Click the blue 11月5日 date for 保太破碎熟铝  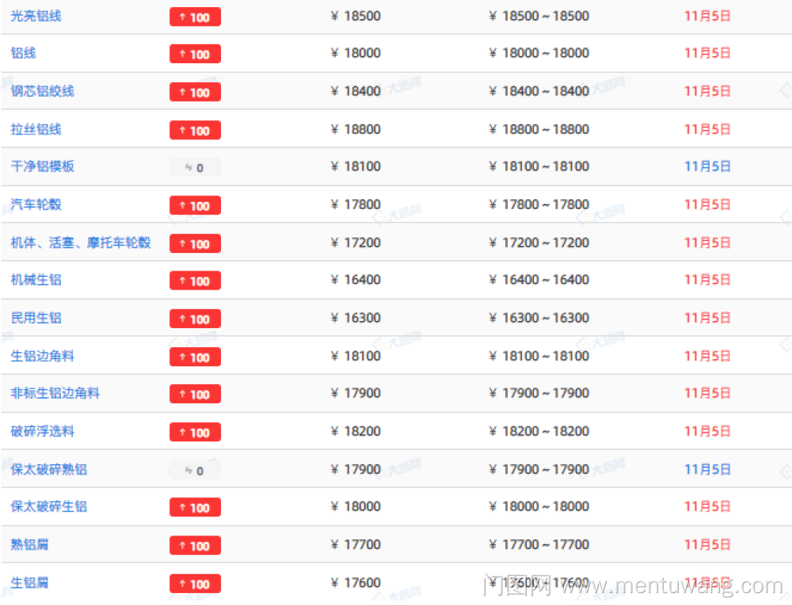[707, 469]
